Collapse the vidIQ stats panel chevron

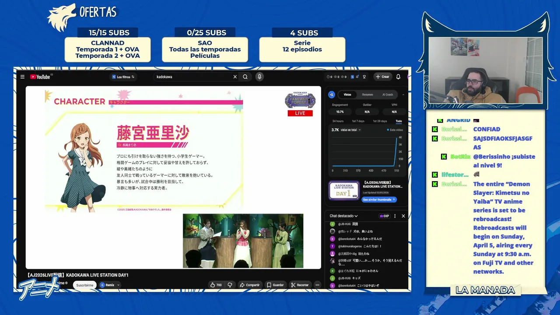(403, 94)
